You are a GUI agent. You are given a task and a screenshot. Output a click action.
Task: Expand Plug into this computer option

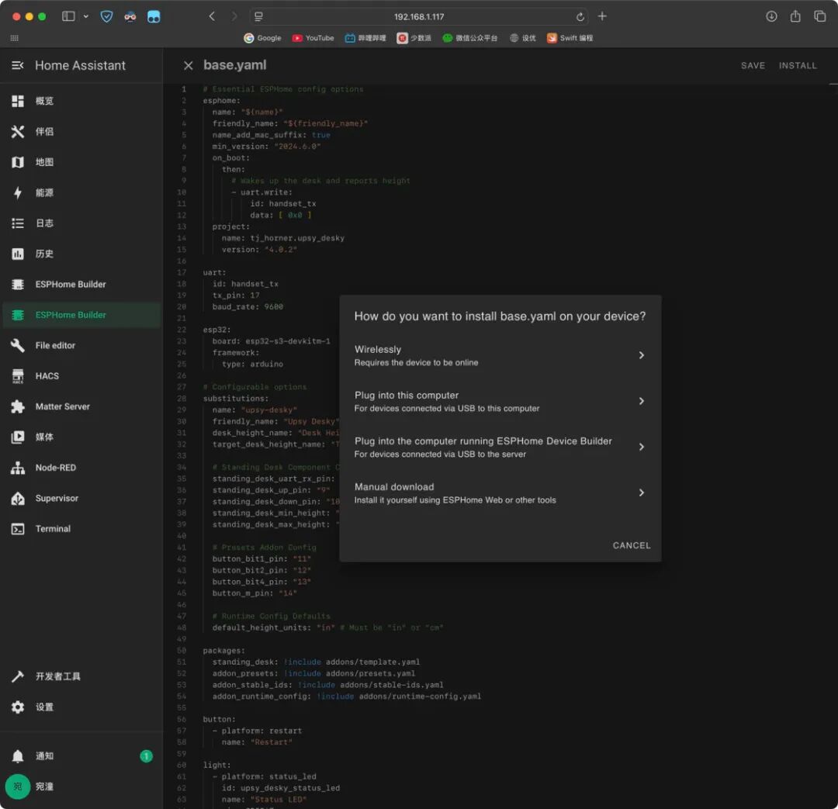[500, 401]
